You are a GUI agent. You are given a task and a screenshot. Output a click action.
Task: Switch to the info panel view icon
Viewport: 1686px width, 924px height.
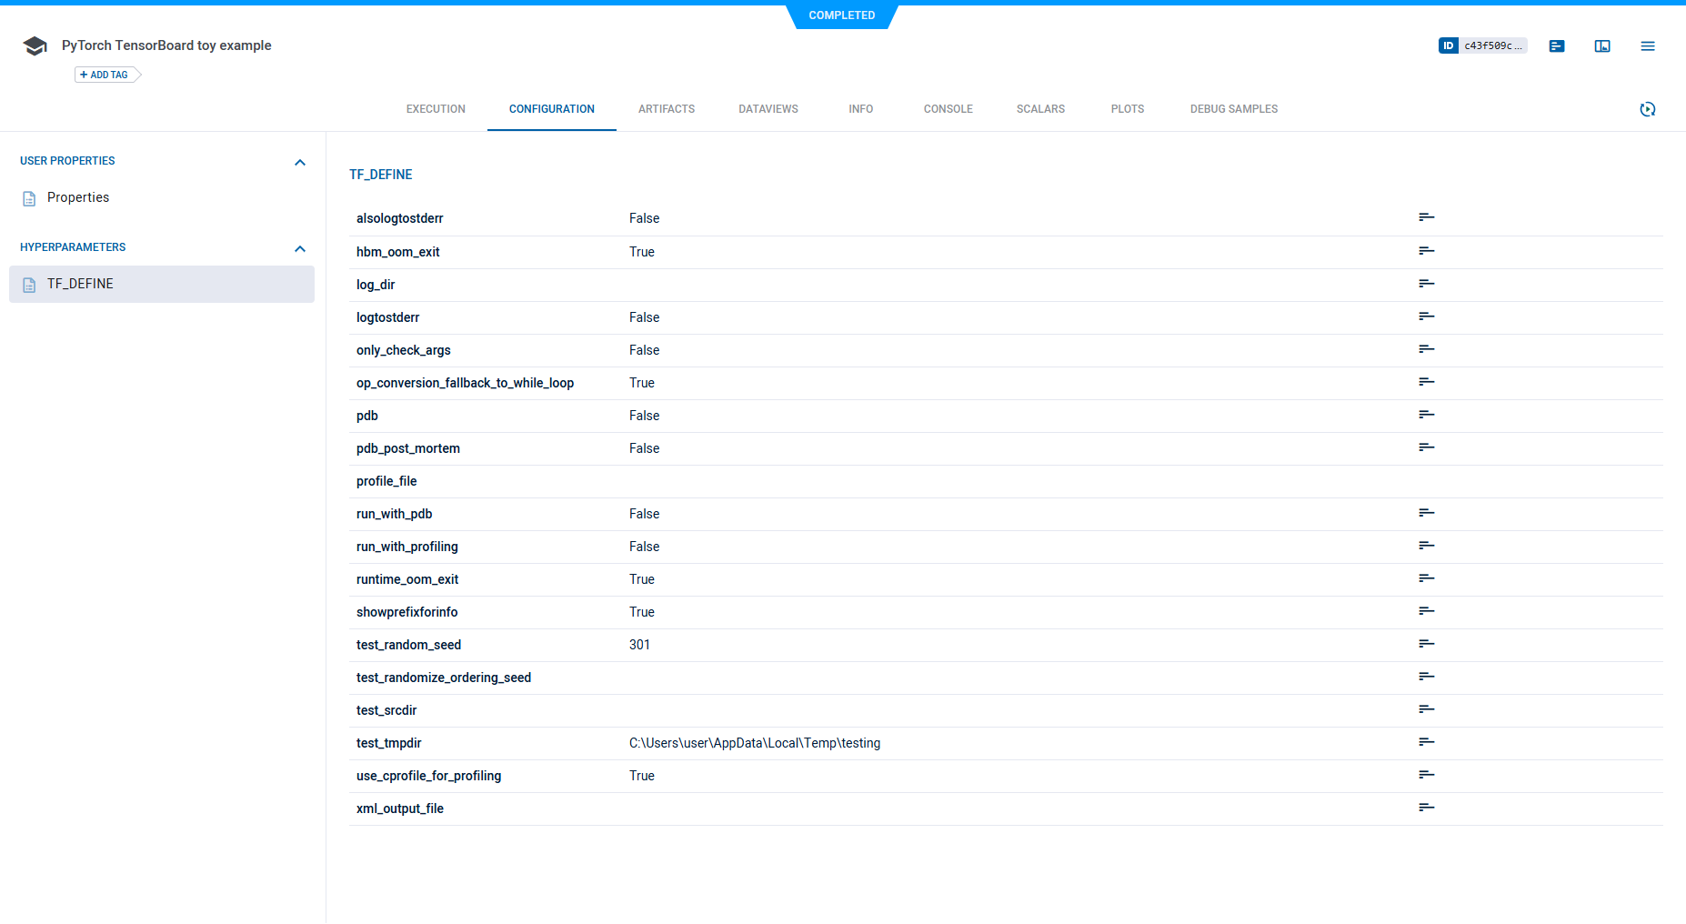(1601, 46)
